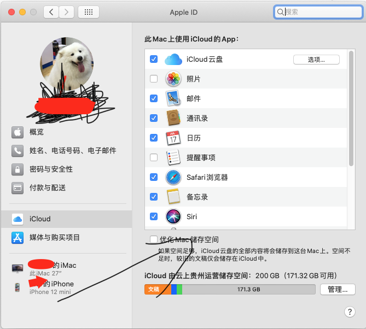Click the Apple logo icon beside 概览
Viewport: 366px width, 329px height.
18,132
